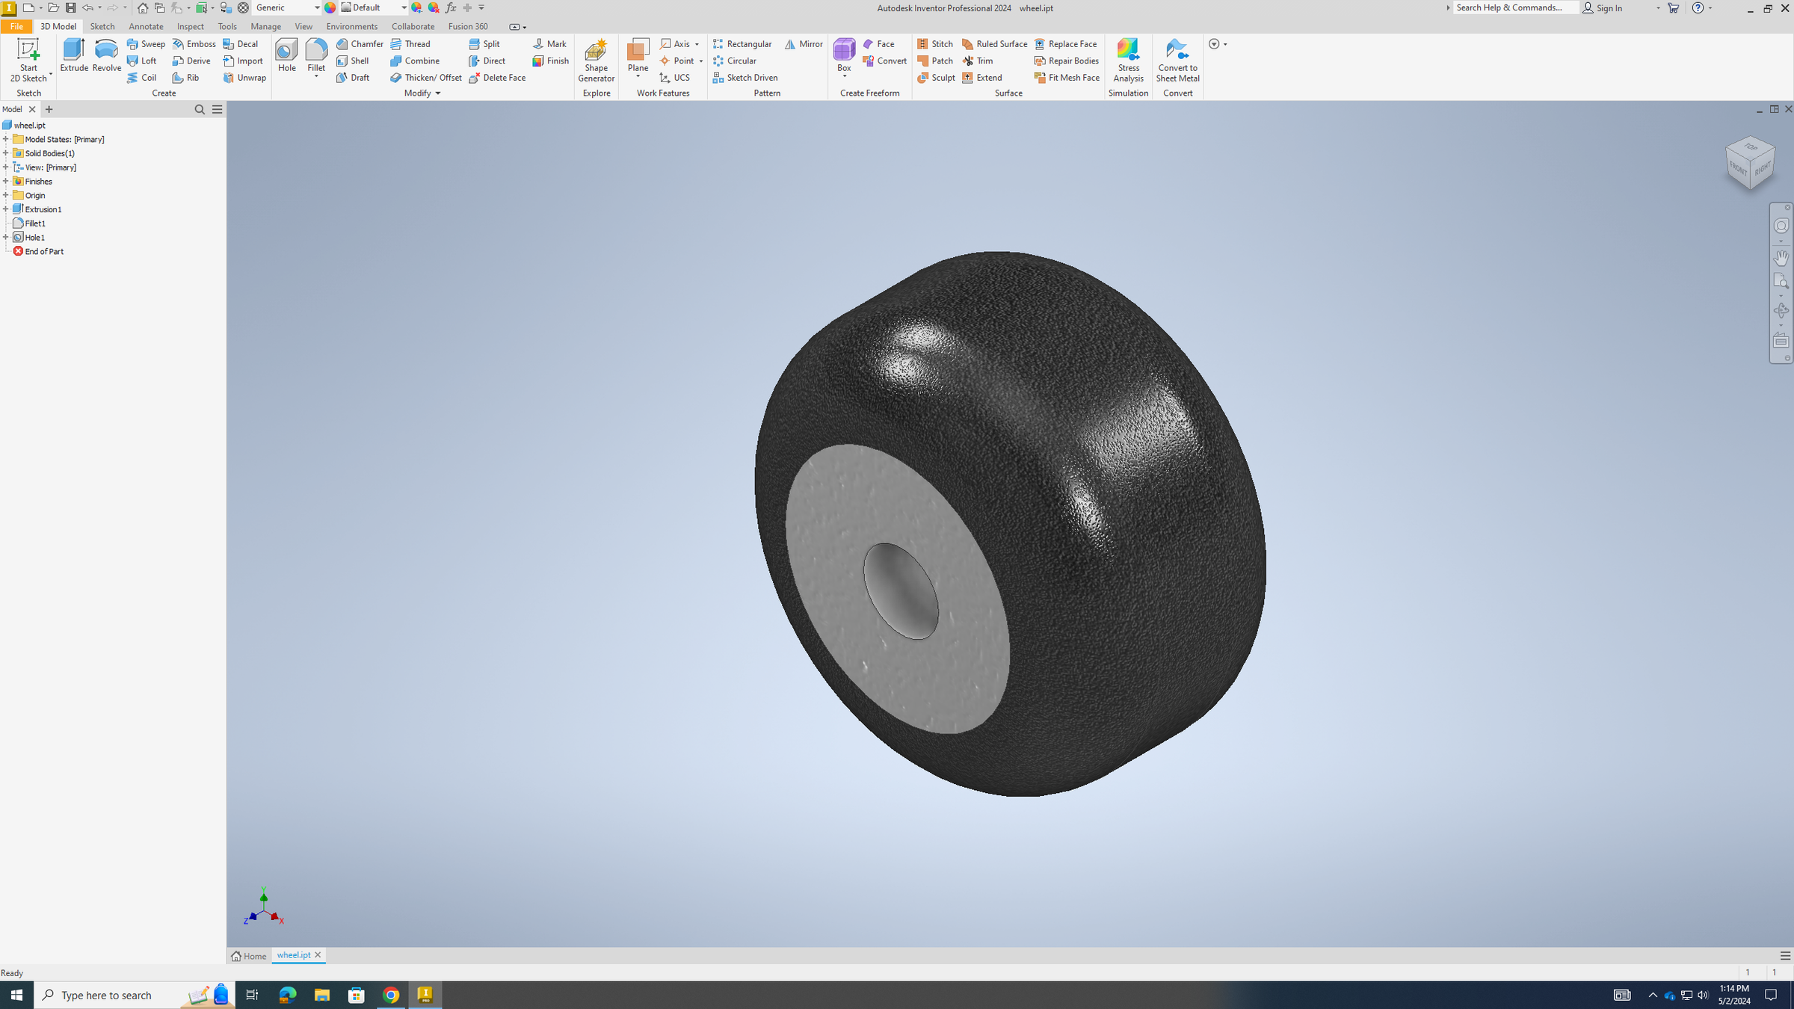
Task: Open the Mirror pattern tool
Action: [x=803, y=43]
